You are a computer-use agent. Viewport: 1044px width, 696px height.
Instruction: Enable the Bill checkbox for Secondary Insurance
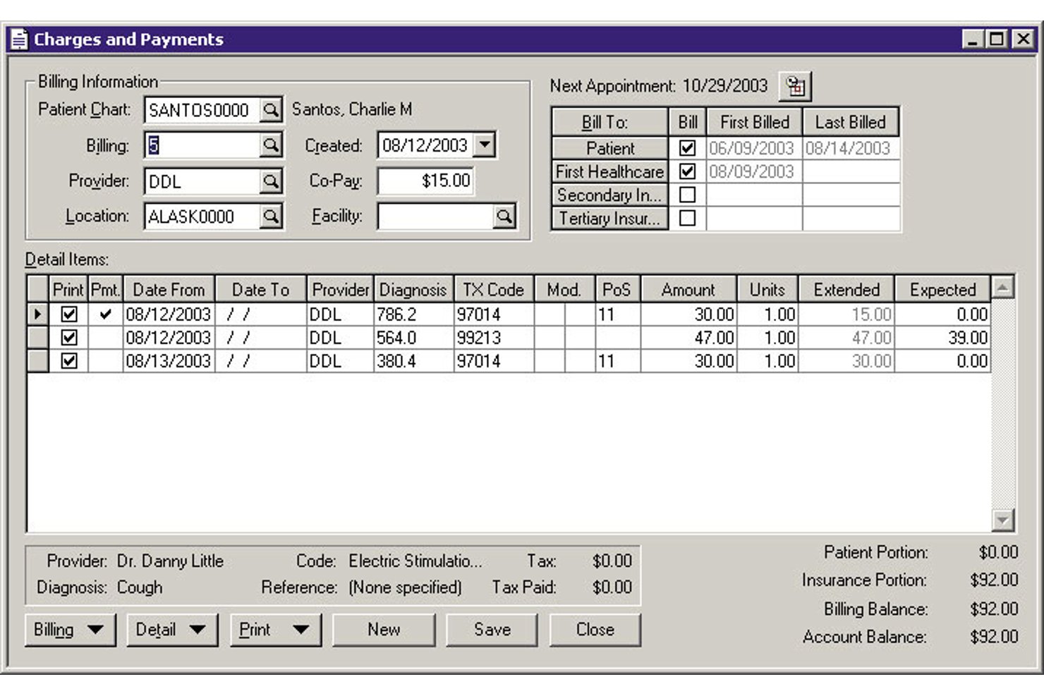point(687,195)
